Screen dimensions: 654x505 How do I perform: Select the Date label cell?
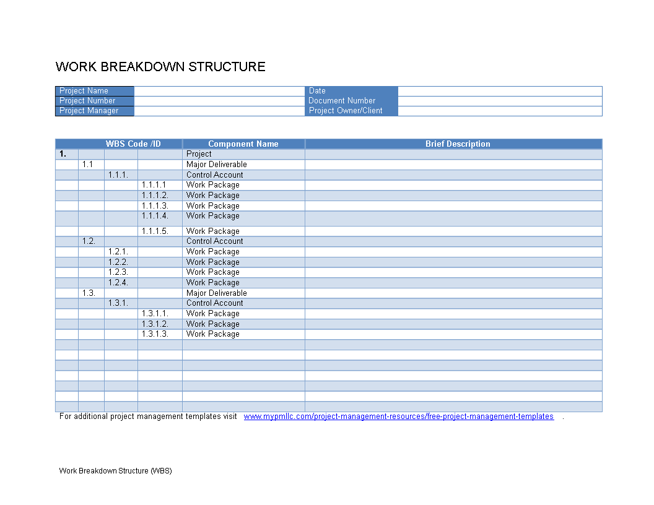click(352, 91)
